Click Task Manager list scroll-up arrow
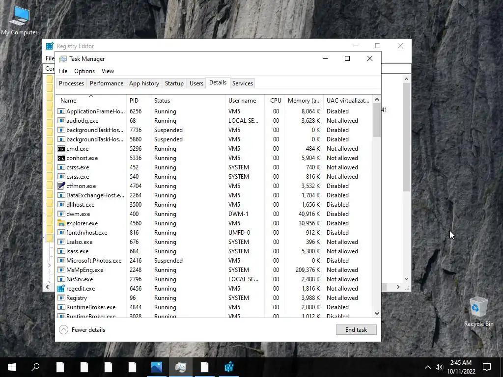 click(377, 99)
